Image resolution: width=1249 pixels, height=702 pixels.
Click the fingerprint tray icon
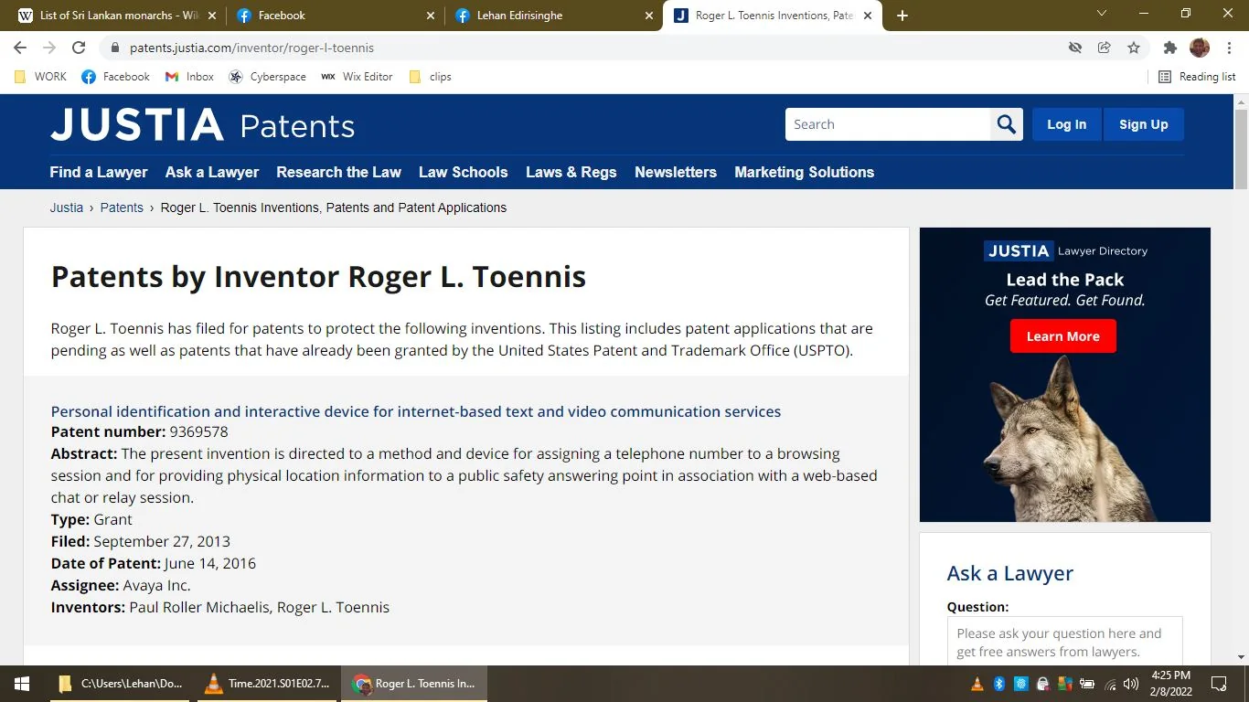tap(1021, 684)
